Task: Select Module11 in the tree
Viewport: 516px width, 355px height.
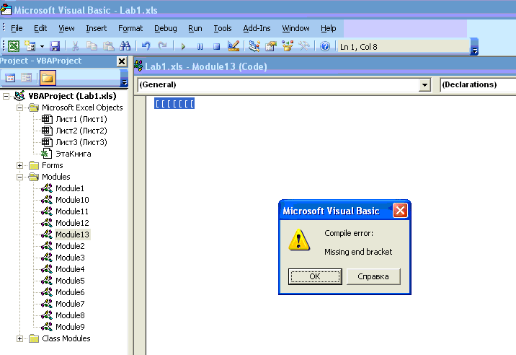Action: click(72, 211)
